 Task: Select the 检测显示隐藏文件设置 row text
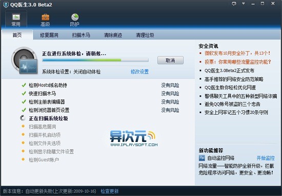[51, 151]
